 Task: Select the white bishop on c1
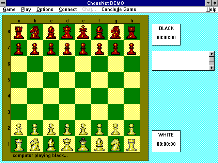point(51,145)
